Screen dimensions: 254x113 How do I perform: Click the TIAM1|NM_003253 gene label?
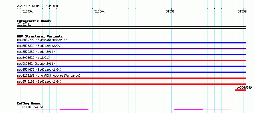[x=30, y=107]
